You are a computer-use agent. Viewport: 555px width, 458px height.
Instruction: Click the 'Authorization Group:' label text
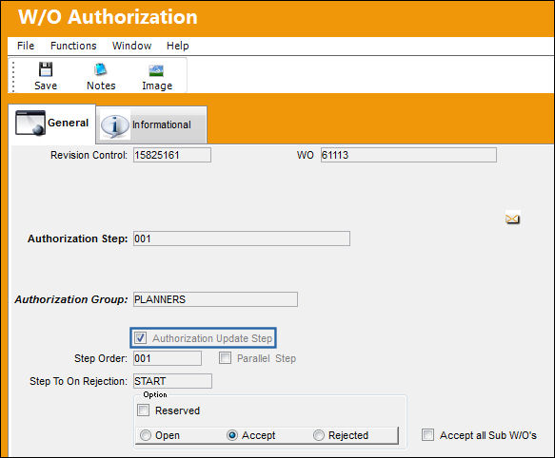(71, 299)
